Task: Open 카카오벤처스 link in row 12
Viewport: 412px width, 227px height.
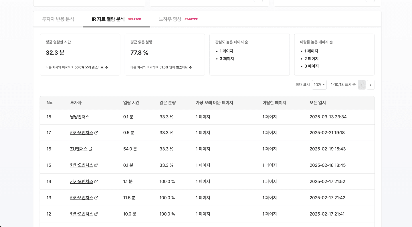Action: tap(82, 214)
